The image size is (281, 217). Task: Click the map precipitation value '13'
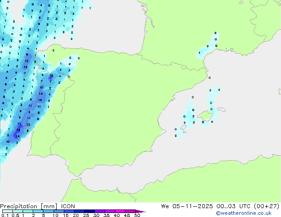(x=26, y=61)
